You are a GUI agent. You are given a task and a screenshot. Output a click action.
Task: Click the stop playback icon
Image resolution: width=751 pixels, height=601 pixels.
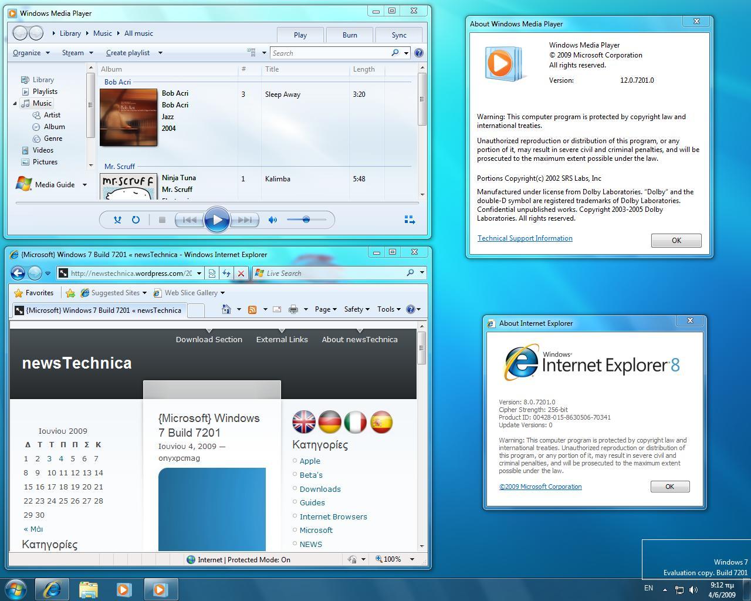162,220
